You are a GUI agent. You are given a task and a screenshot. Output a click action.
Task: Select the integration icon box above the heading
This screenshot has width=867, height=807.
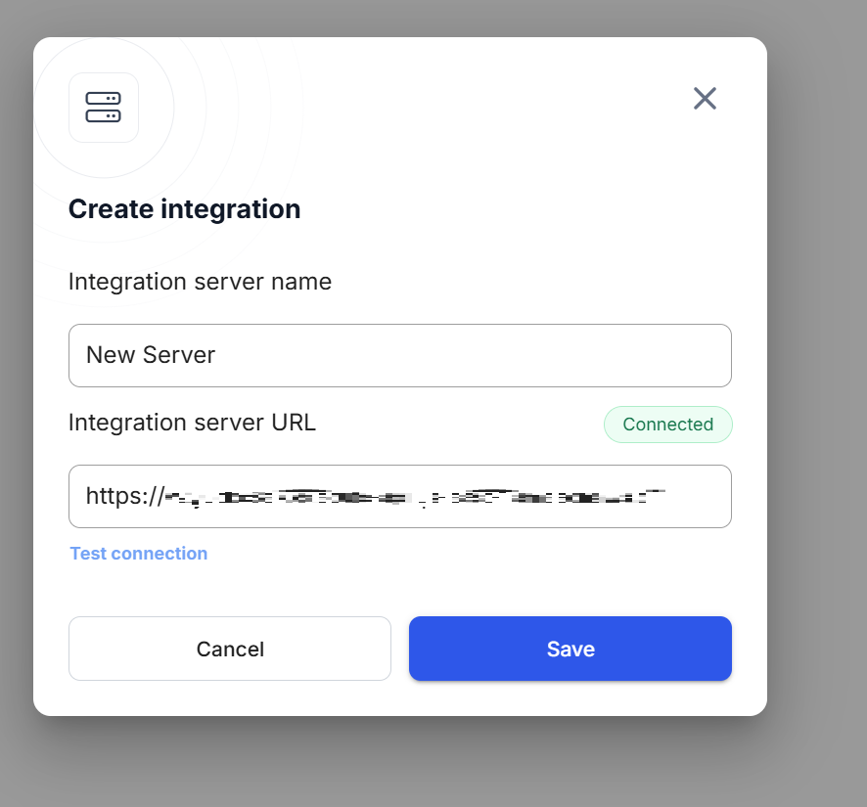(x=103, y=108)
